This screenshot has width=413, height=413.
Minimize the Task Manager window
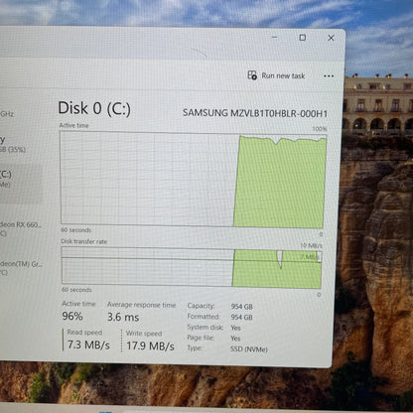coord(274,37)
